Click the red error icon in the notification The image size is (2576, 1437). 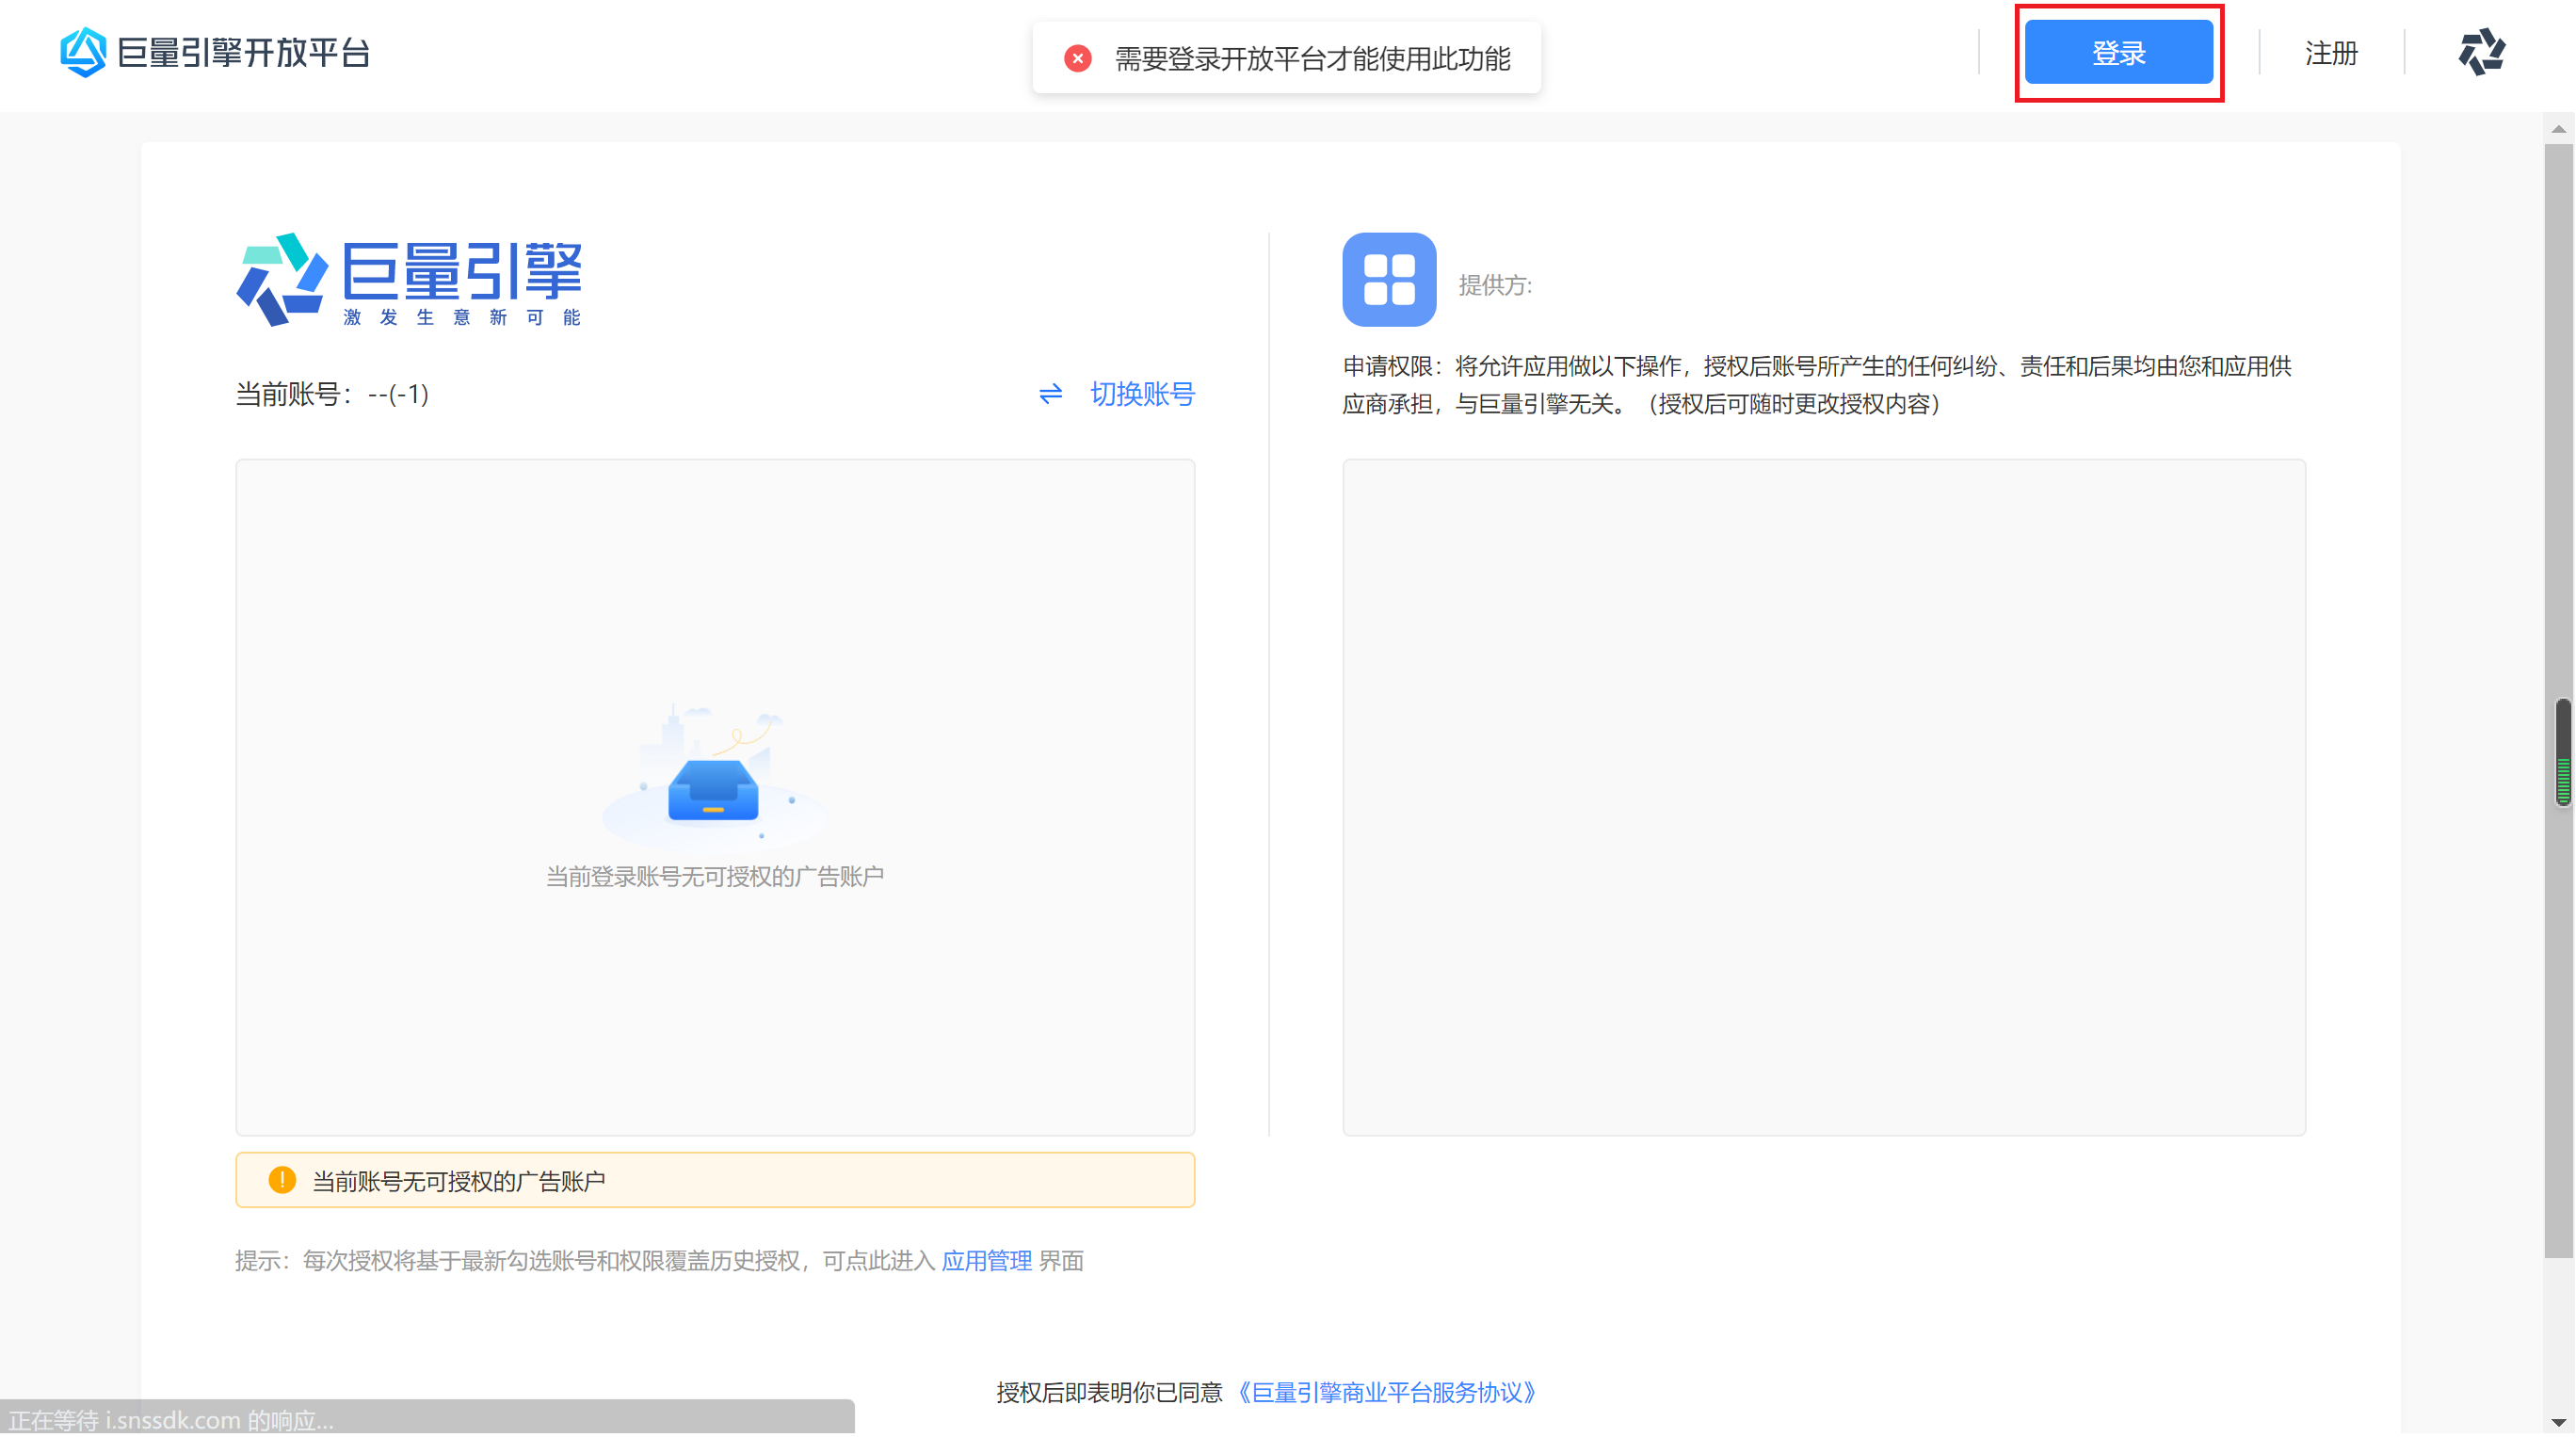[x=1077, y=59]
